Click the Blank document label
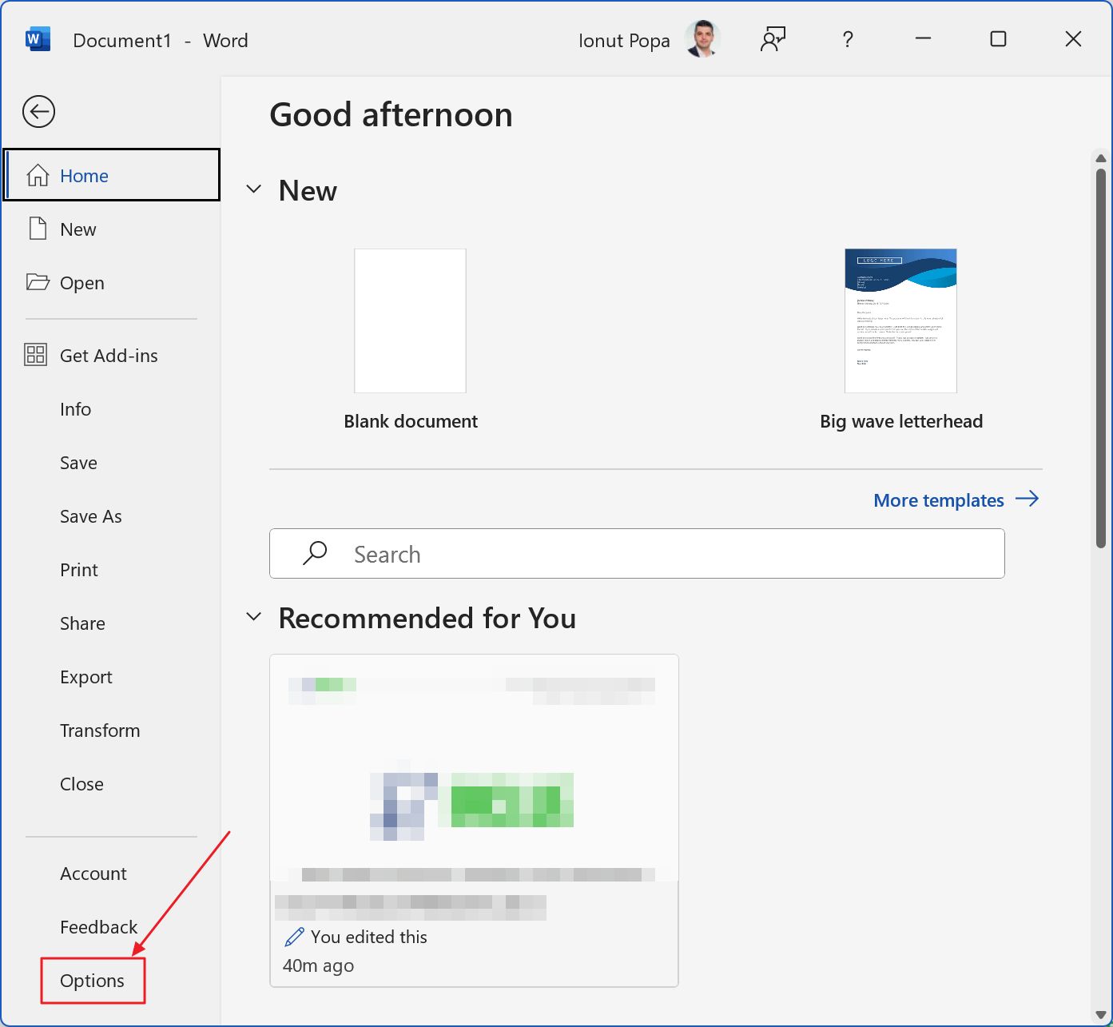This screenshot has width=1113, height=1027. click(x=411, y=421)
